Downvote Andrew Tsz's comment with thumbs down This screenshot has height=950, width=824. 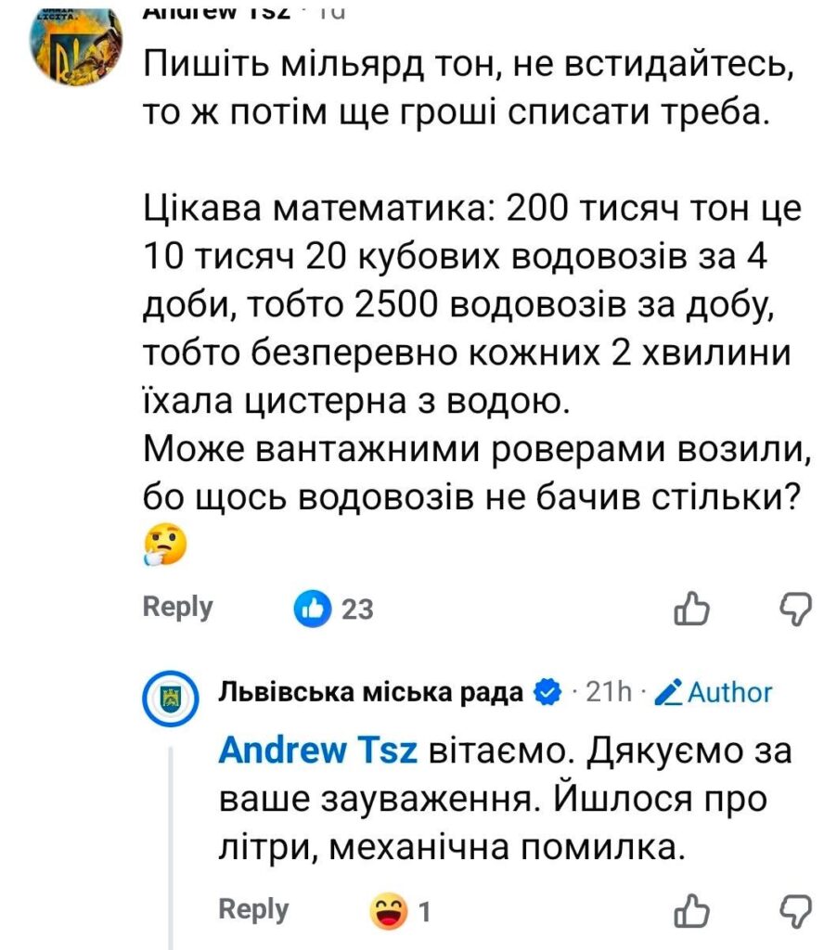click(x=793, y=608)
